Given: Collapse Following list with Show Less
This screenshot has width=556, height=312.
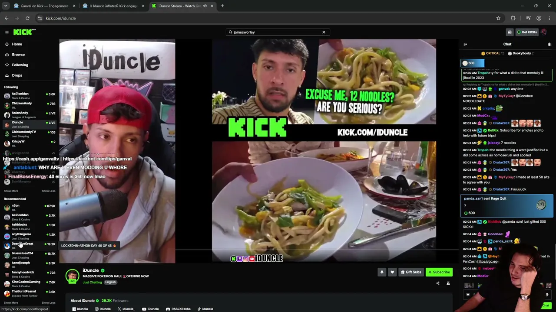Looking at the screenshot, I should (48, 191).
